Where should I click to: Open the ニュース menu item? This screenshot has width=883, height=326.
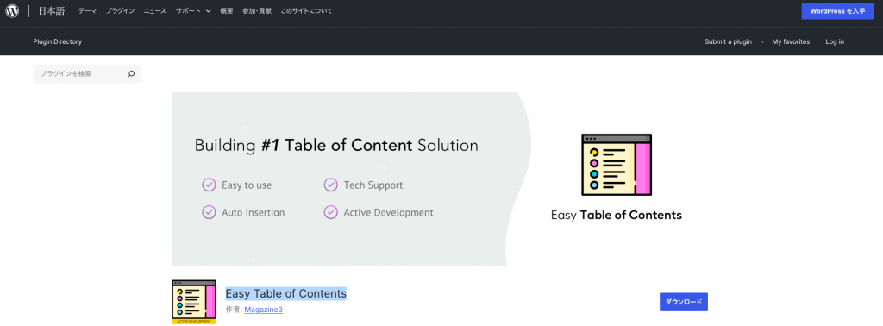(155, 11)
